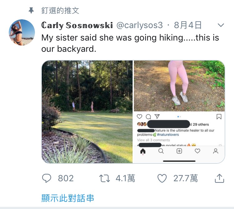The image size is (234, 209).
Task: Tap the Instagram new post plus icon
Action: pyautogui.click(x=179, y=151)
